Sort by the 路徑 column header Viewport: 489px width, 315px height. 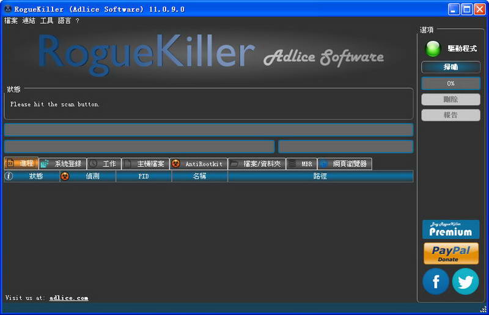click(x=320, y=176)
